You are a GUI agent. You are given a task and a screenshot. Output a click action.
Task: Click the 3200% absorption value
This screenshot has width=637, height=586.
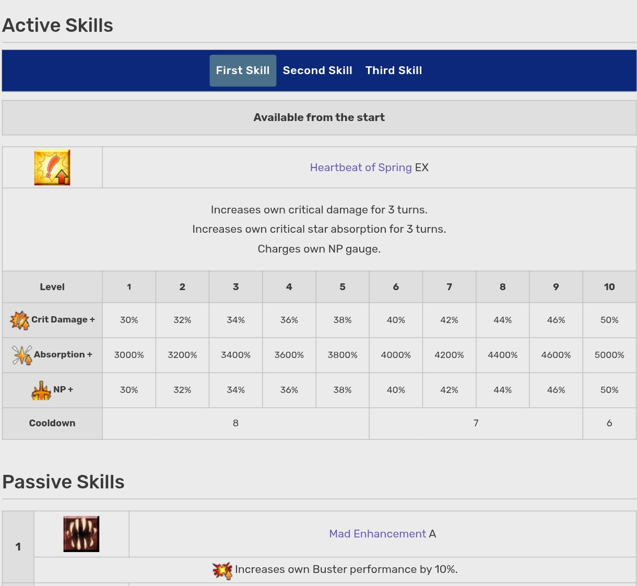(x=182, y=355)
